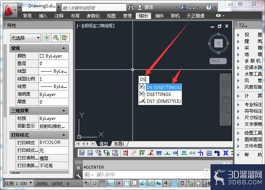Click the chained circles toolbar icon
Screen dimensions: 265x190
[98, 153]
